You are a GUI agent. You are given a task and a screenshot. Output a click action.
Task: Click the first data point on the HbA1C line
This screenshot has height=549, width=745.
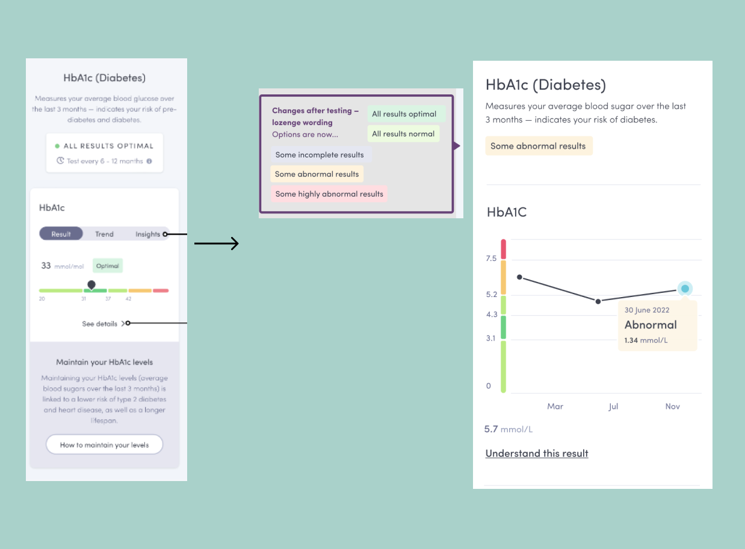pos(519,277)
